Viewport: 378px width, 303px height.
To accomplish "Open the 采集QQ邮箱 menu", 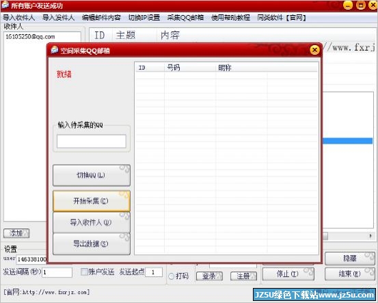I will click(185, 18).
